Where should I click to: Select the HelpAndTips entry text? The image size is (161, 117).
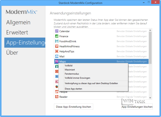pos(67,51)
